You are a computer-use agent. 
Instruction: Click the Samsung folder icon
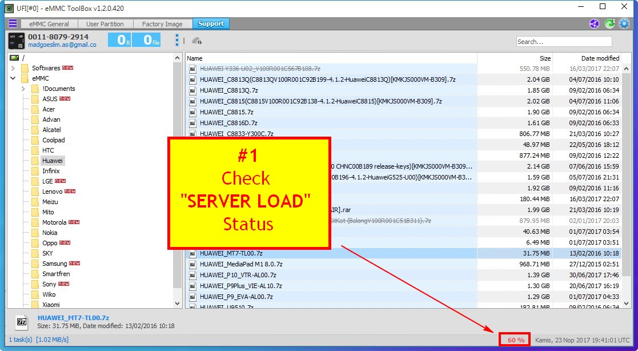point(35,264)
